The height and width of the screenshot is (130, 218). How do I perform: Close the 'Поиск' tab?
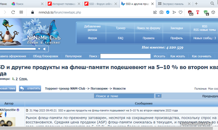tap(42, 4)
